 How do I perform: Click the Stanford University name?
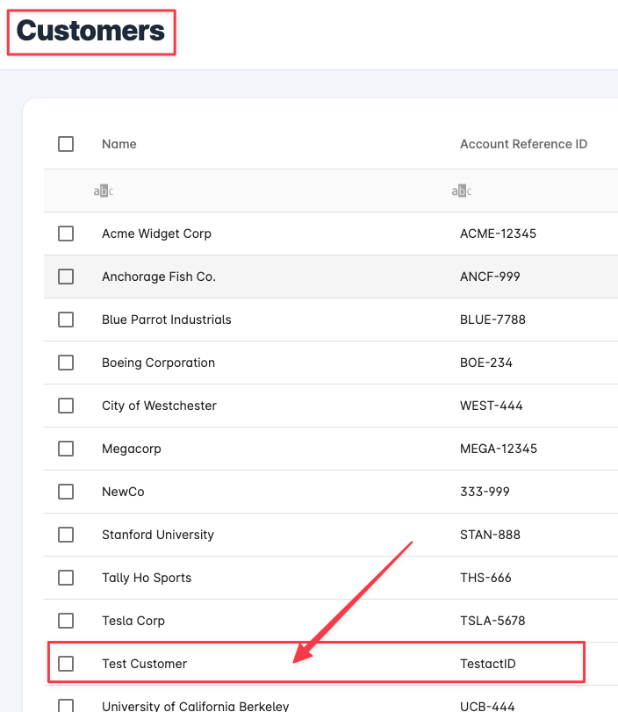click(157, 535)
